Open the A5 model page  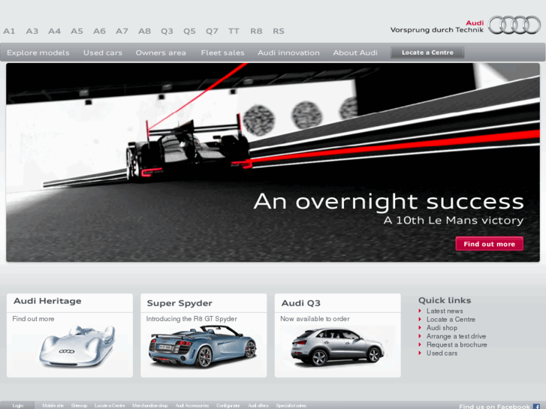(77, 31)
